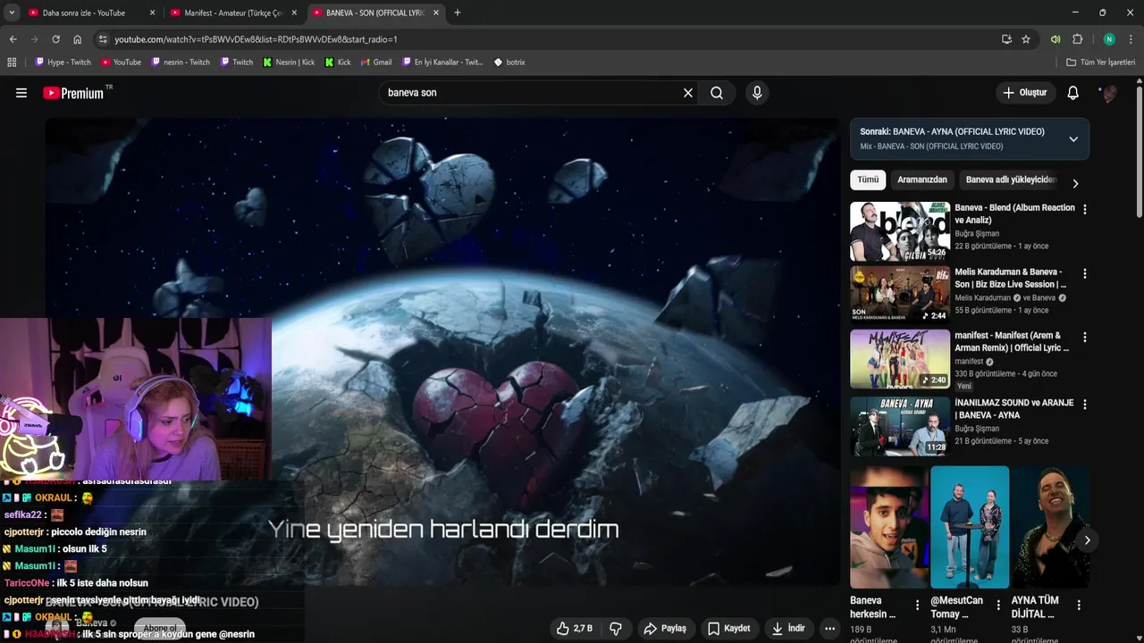Viewport: 1144px width, 643px height.
Task: Open the Gmail bookmark
Action: click(376, 63)
